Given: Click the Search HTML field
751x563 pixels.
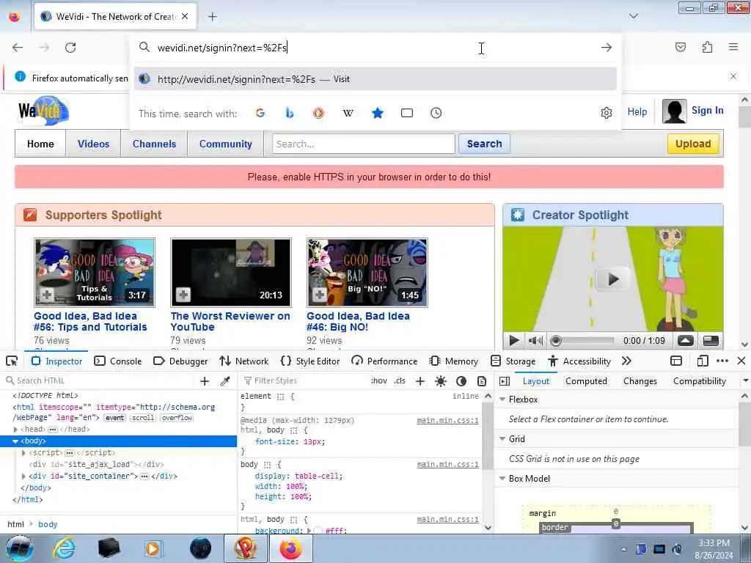Looking at the screenshot, I should tap(98, 380).
